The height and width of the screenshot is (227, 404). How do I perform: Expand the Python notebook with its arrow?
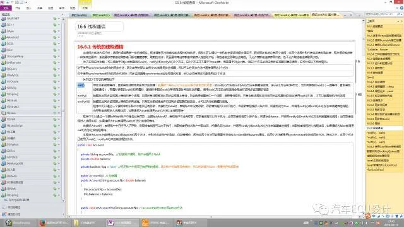click(59, 144)
